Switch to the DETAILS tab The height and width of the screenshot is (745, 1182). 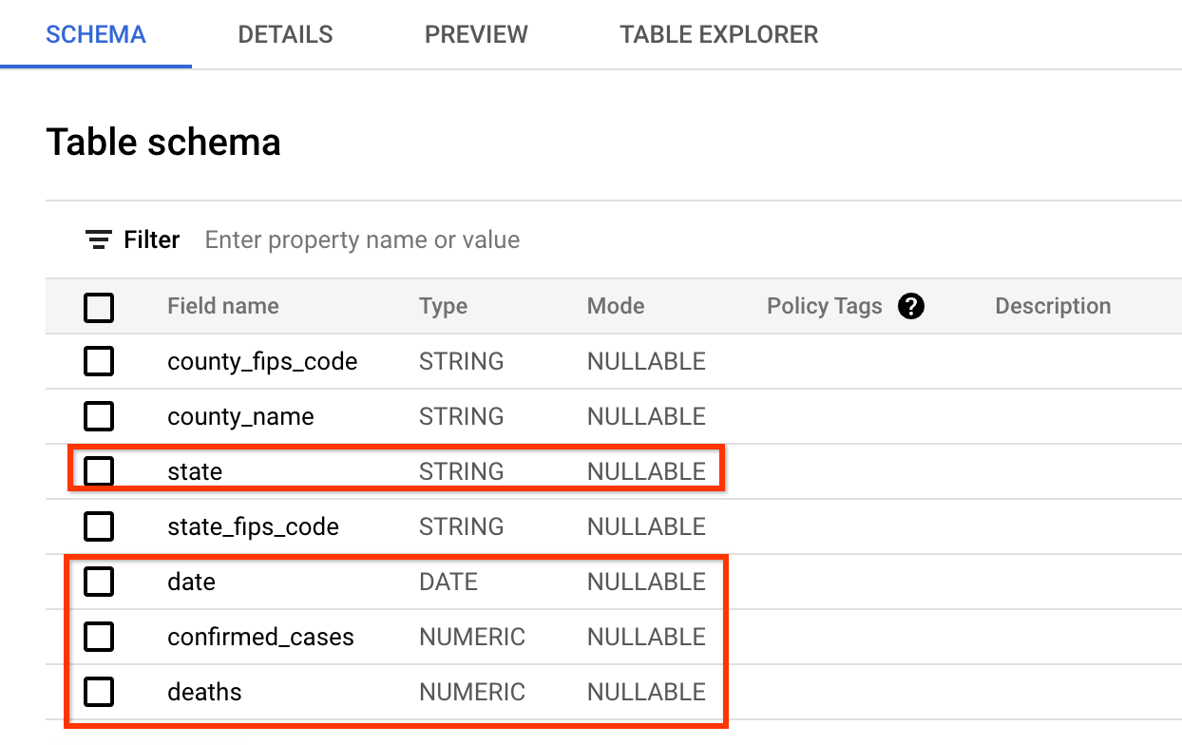tap(284, 34)
